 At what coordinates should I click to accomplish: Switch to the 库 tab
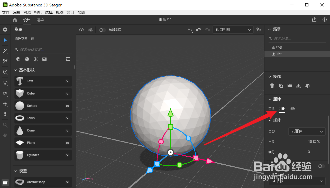coord(33,39)
